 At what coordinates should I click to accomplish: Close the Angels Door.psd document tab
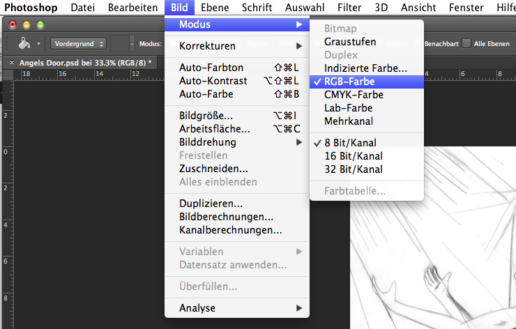[12, 63]
